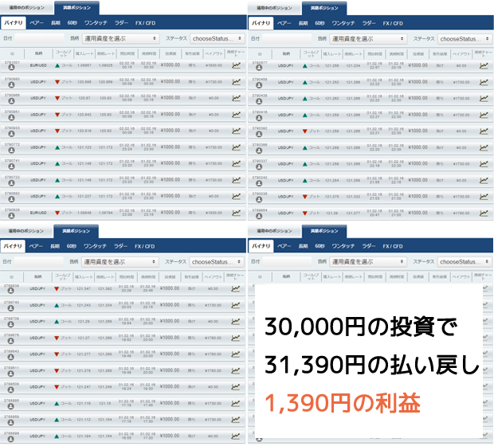Expand 運用資産を選ぶ dropdown in bottom-right panel
Viewport: 494px width, 446px height.
point(368,261)
